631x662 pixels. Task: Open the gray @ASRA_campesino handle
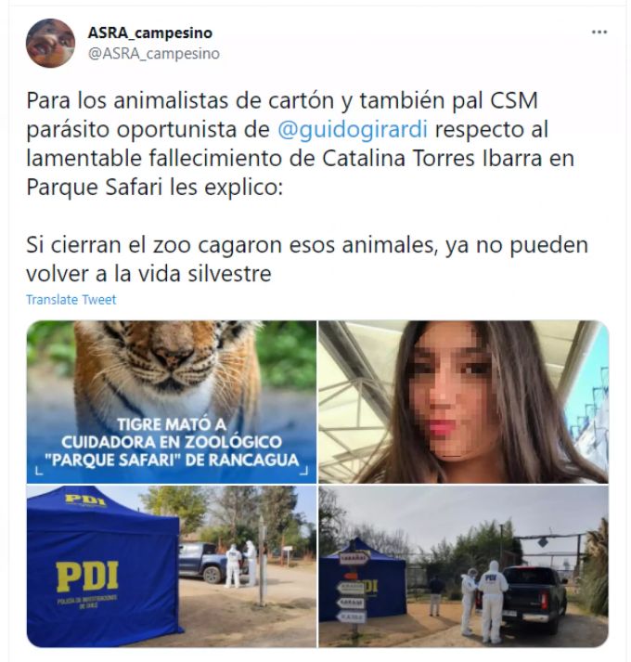[154, 54]
